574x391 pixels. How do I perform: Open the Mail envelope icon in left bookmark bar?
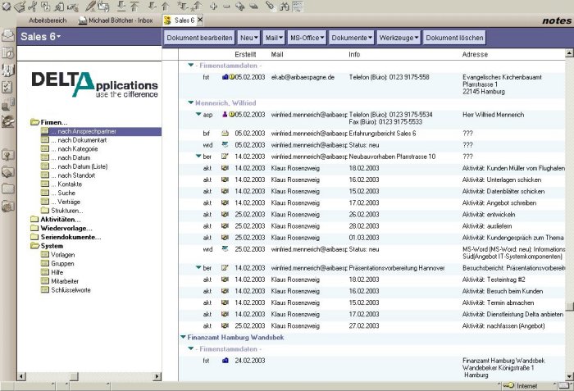tap(8, 36)
